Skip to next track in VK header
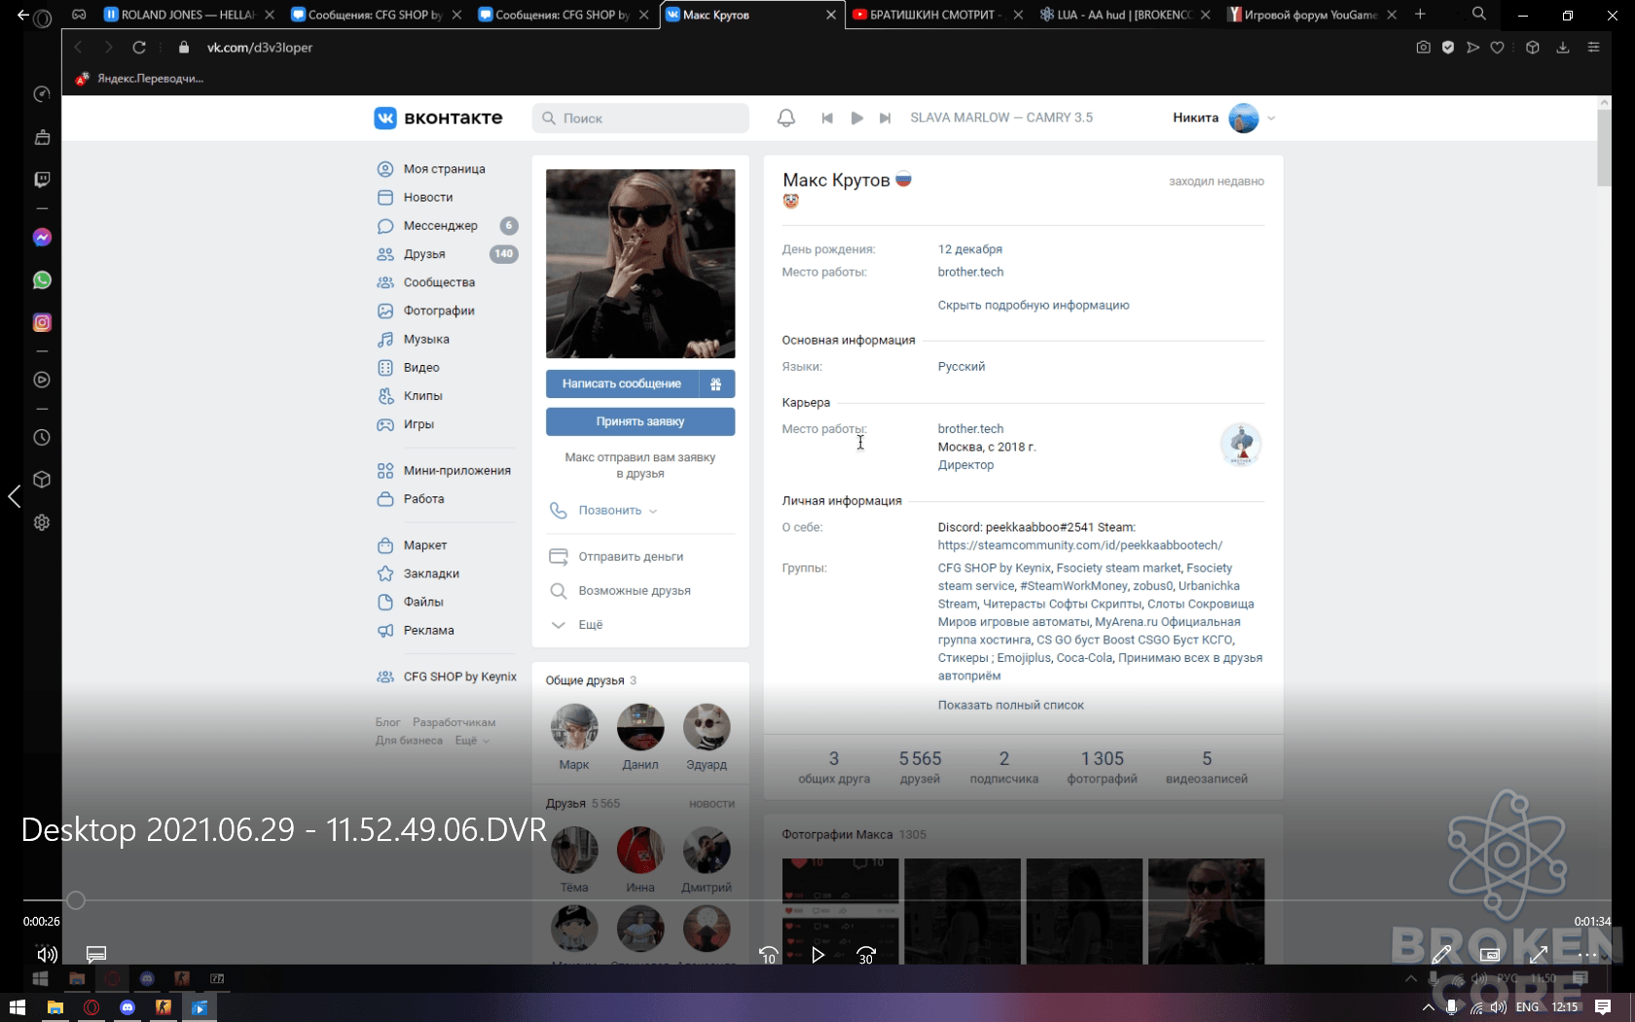Image resolution: width=1635 pixels, height=1022 pixels. click(x=885, y=118)
